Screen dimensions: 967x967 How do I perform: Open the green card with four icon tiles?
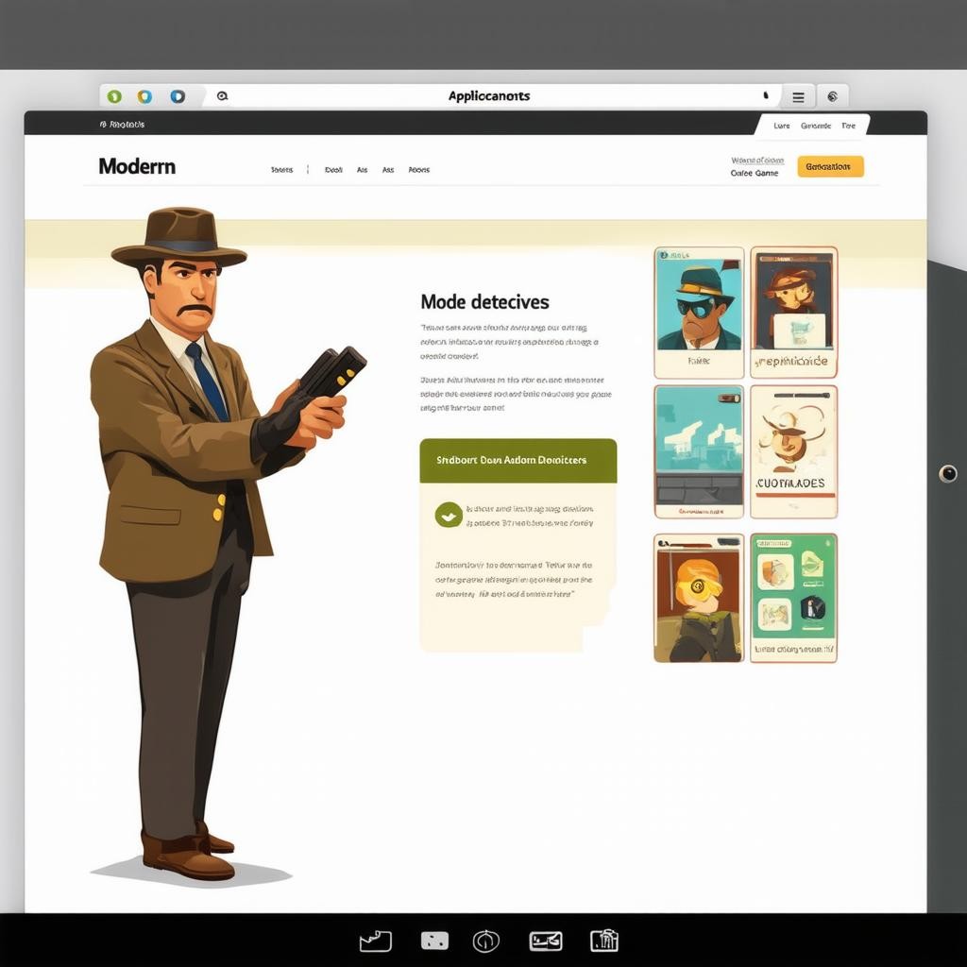pyautogui.click(x=793, y=598)
